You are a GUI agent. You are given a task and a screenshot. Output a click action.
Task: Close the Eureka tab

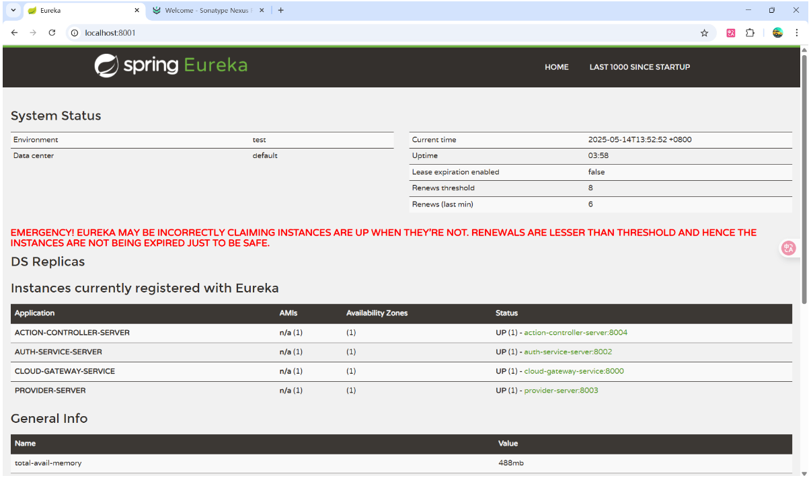click(137, 10)
